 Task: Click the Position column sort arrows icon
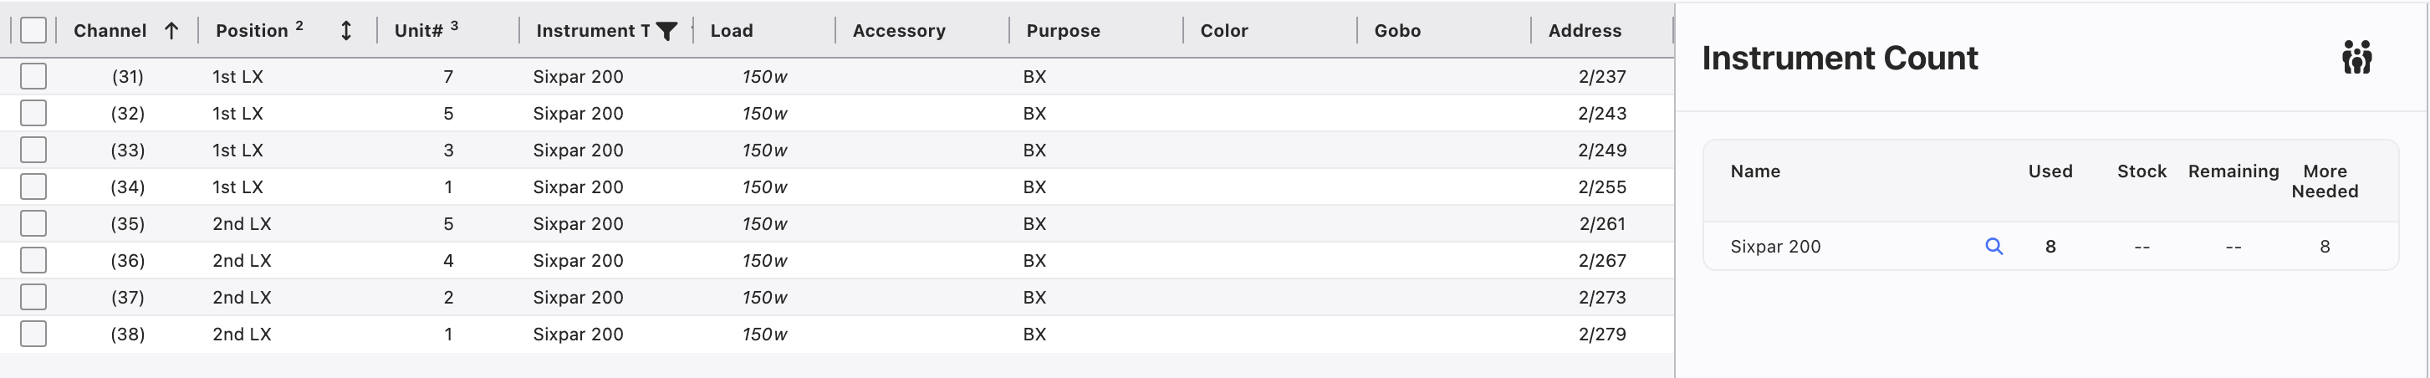[x=346, y=31]
